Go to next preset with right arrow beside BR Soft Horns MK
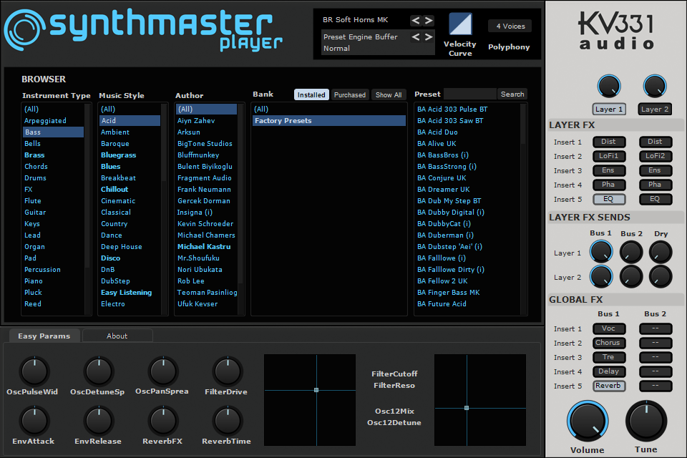 (x=429, y=20)
